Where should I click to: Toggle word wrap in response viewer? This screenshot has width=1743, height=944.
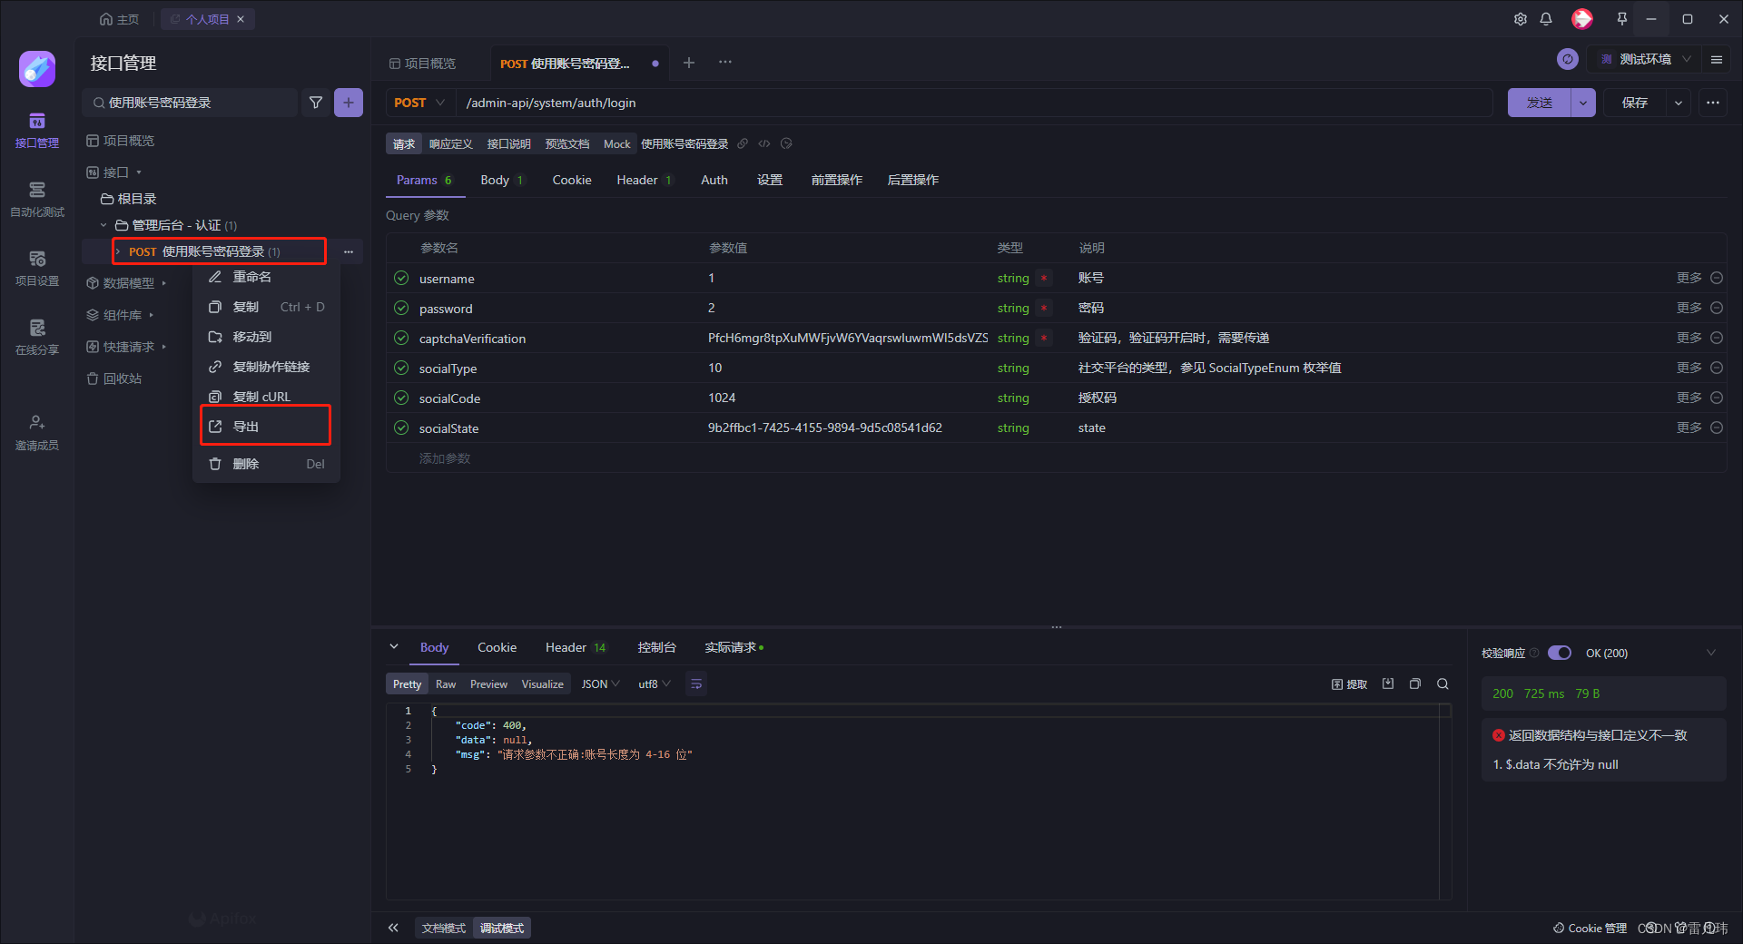[x=696, y=684]
